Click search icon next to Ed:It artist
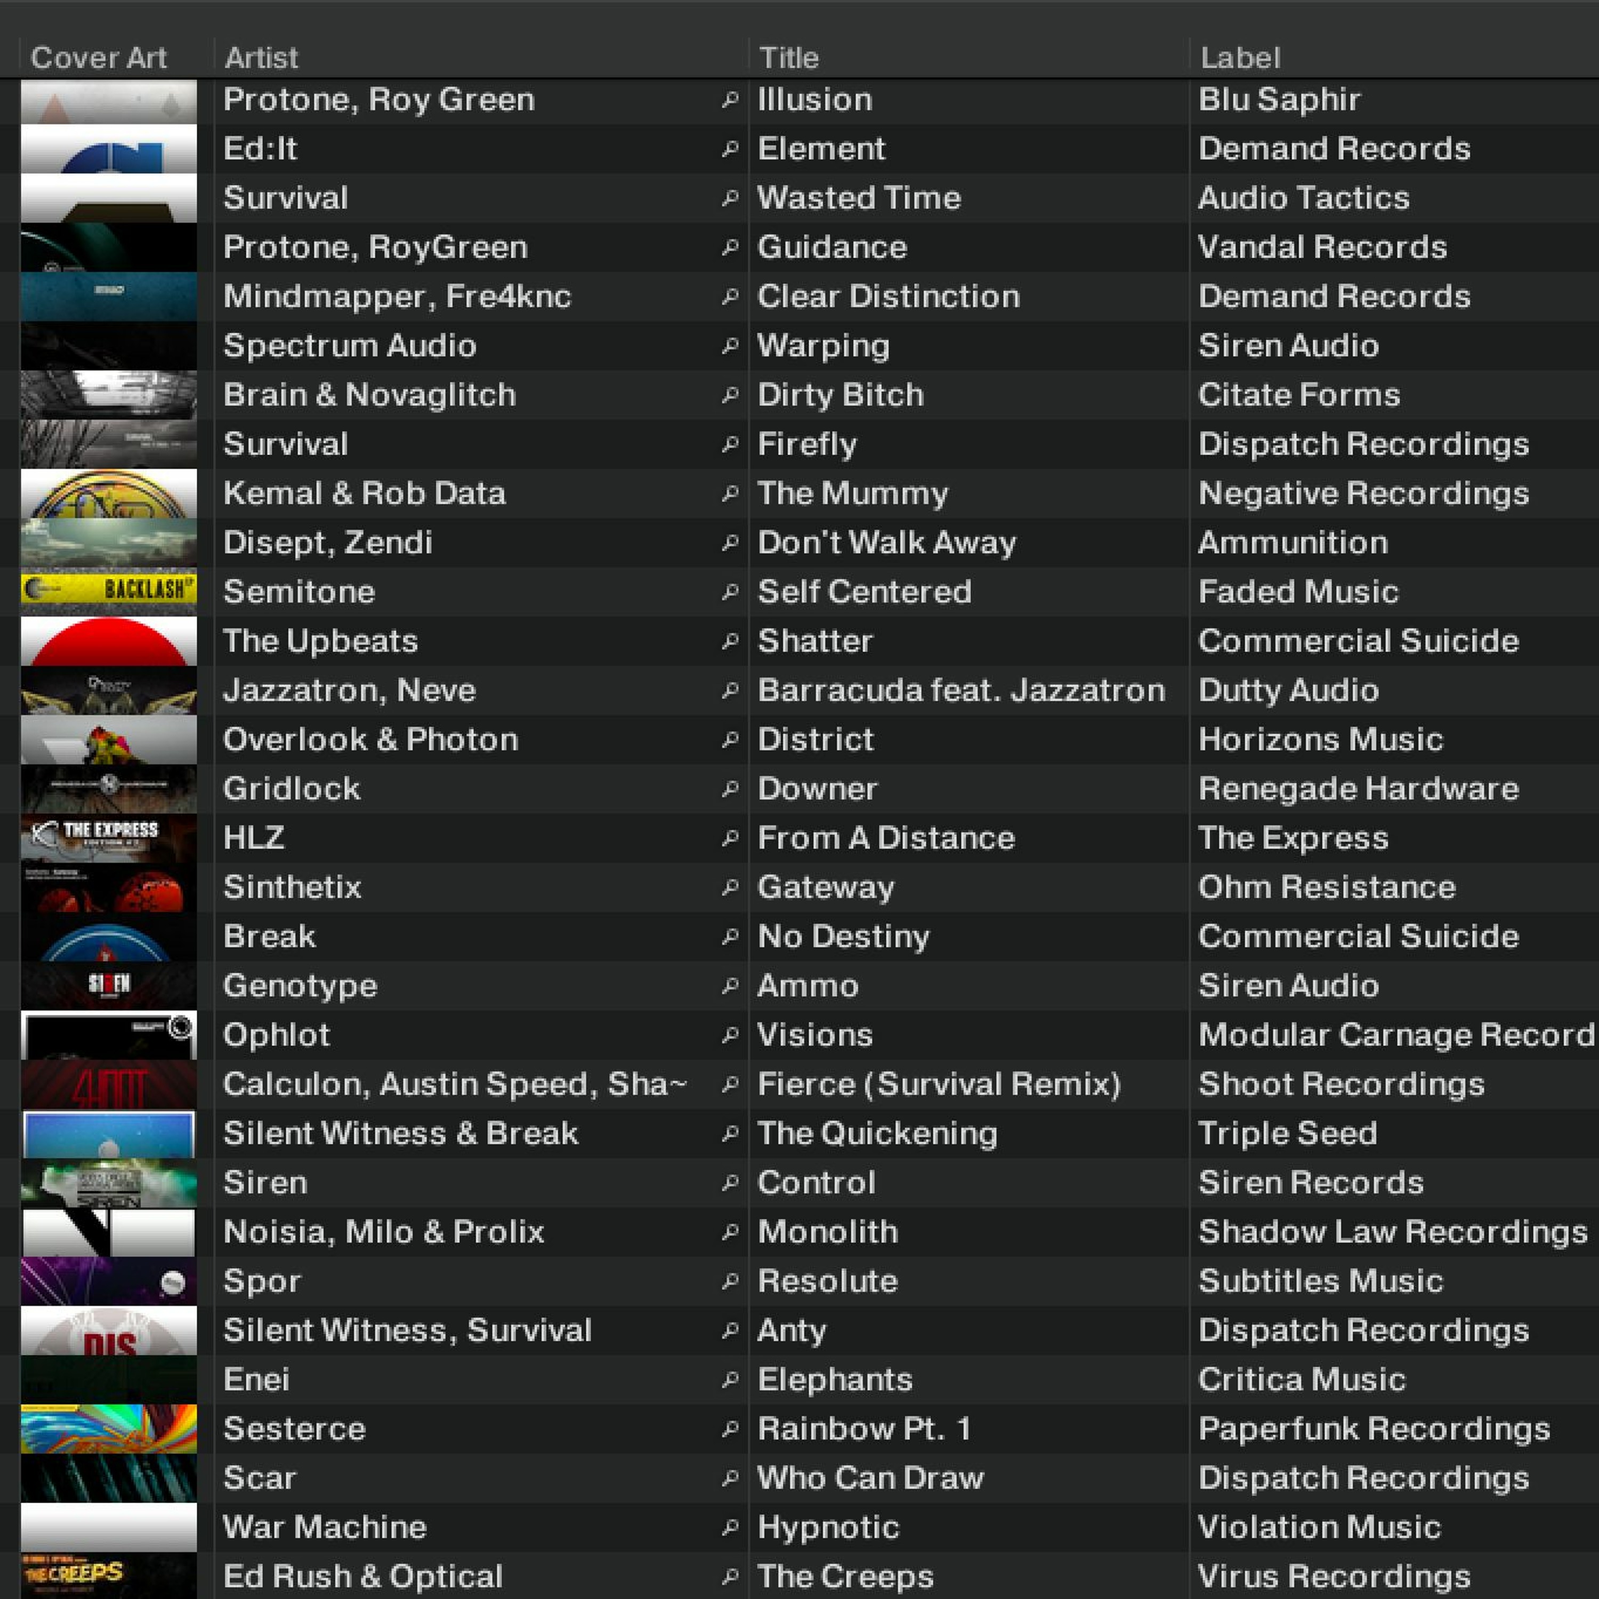This screenshot has width=1599, height=1599. (729, 149)
